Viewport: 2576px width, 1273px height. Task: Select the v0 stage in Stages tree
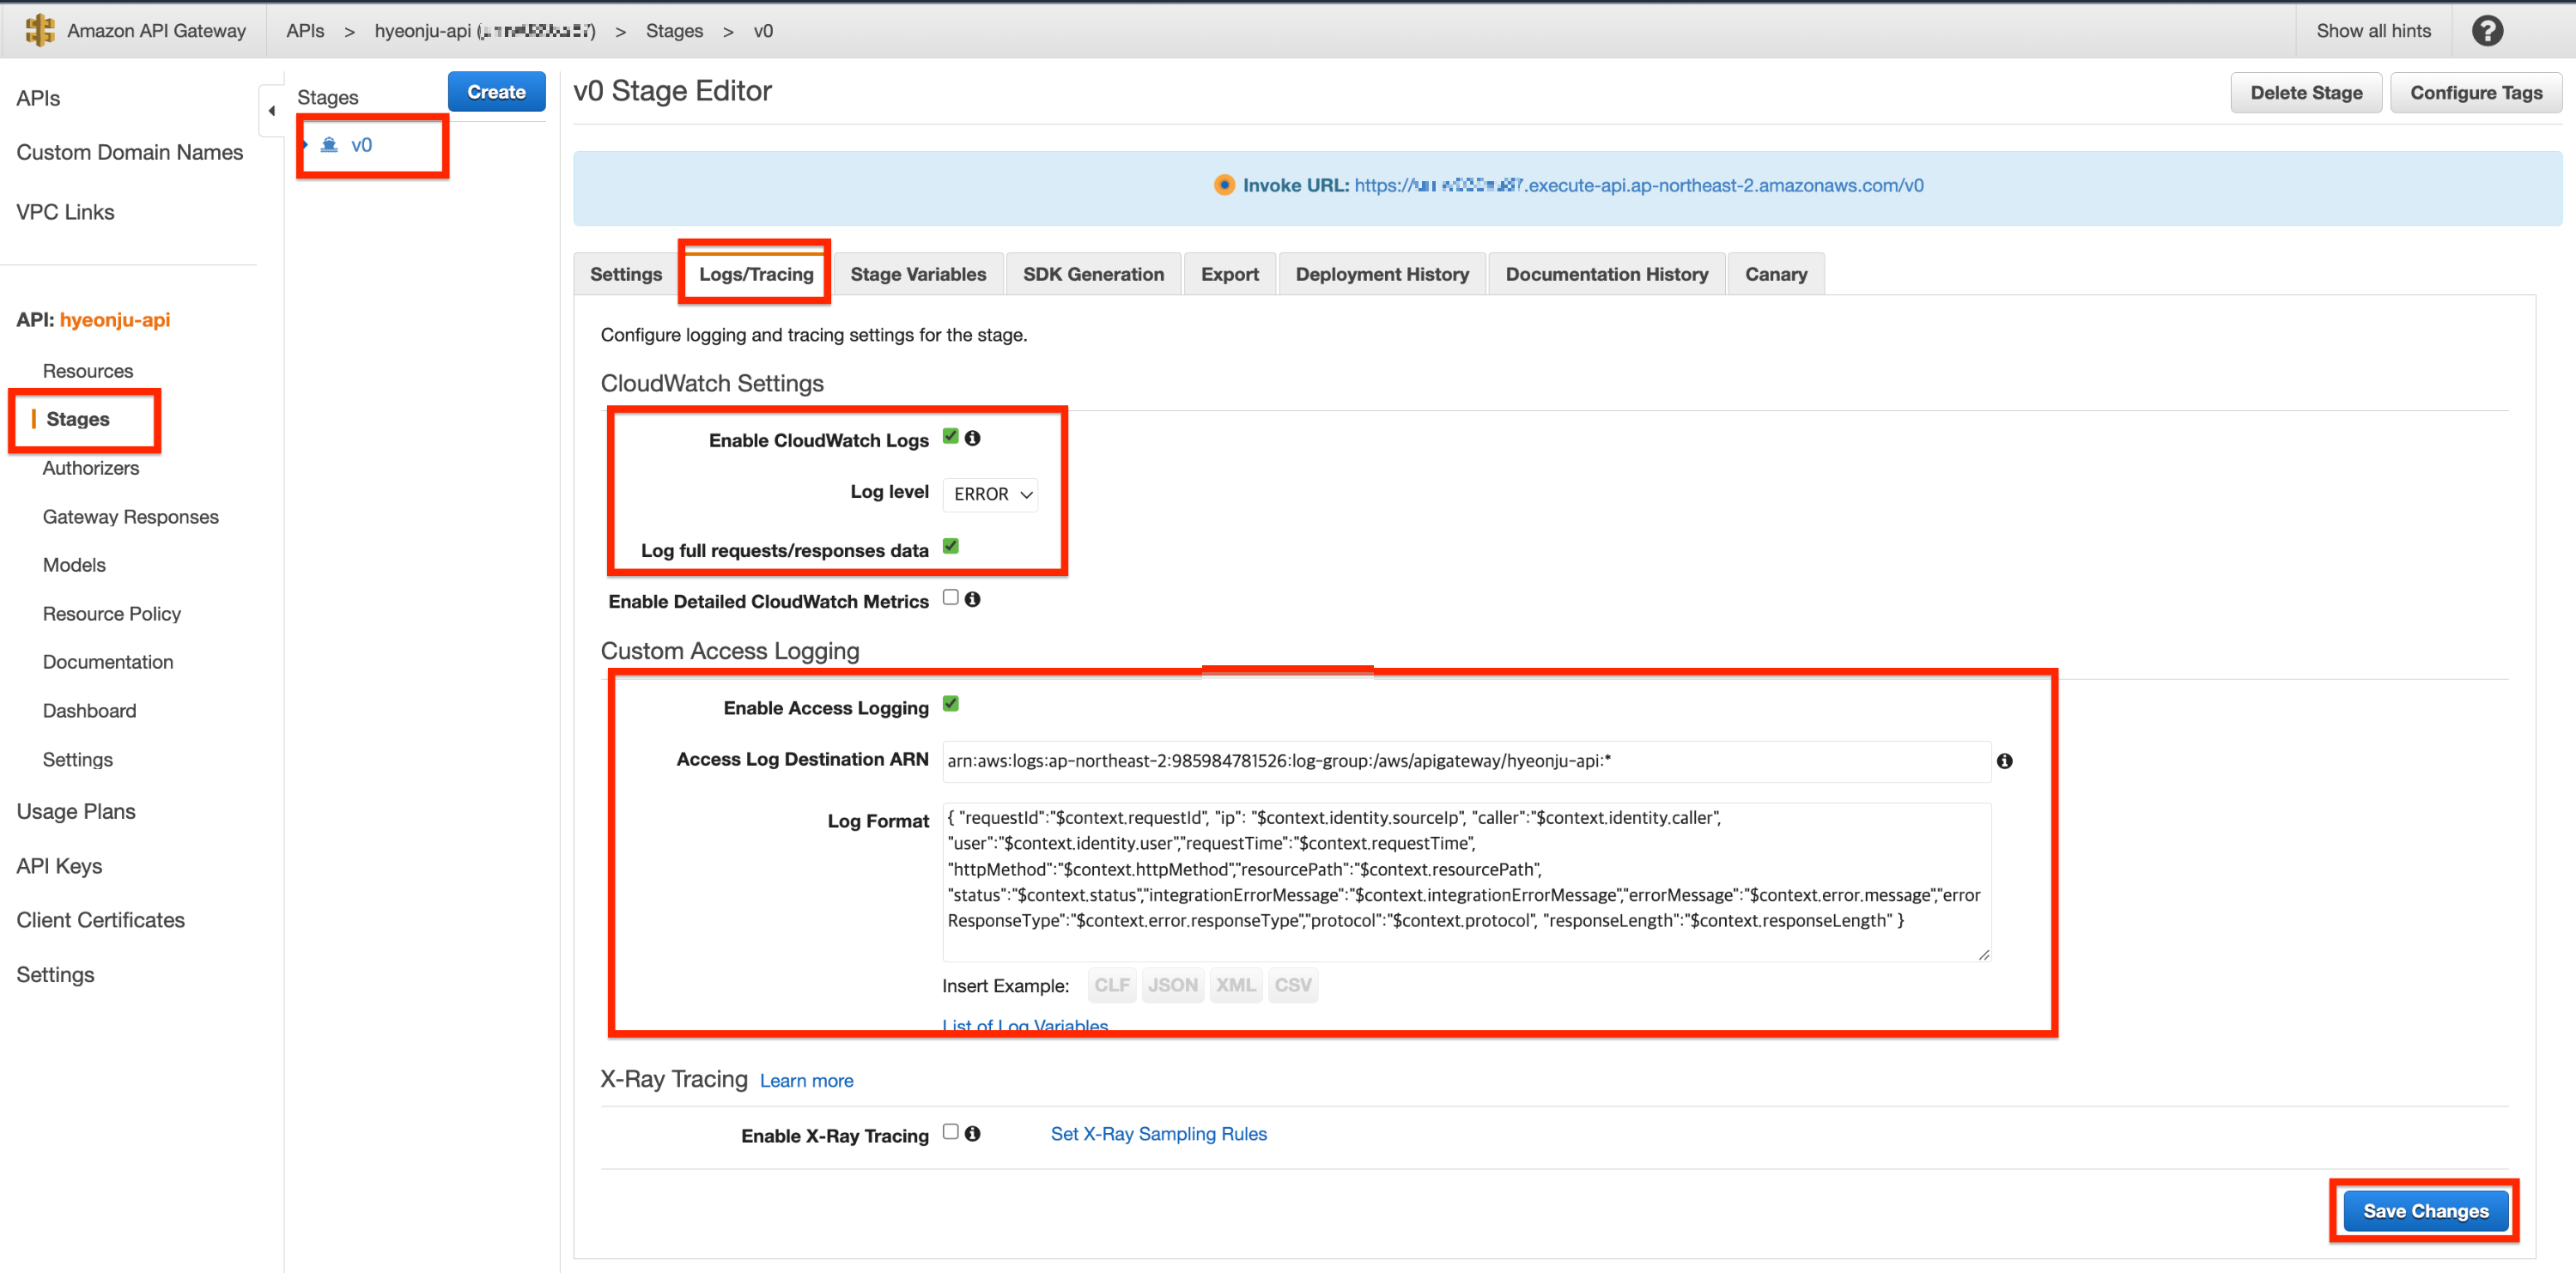361,145
